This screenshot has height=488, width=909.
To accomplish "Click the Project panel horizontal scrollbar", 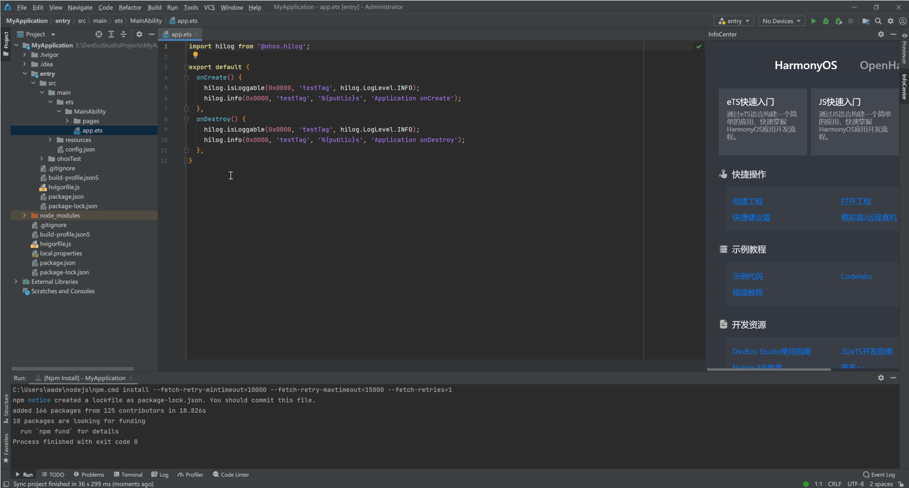I will [72, 369].
